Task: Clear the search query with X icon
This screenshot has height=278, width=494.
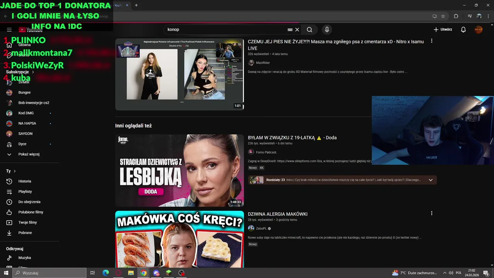Action: click(x=297, y=29)
